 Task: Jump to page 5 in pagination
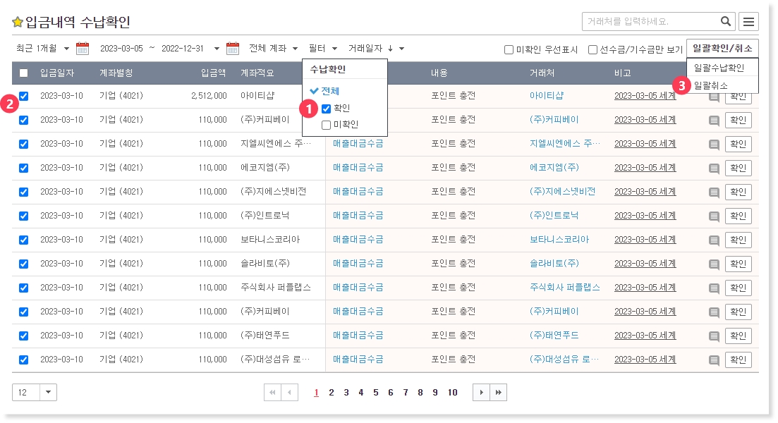pyautogui.click(x=376, y=393)
